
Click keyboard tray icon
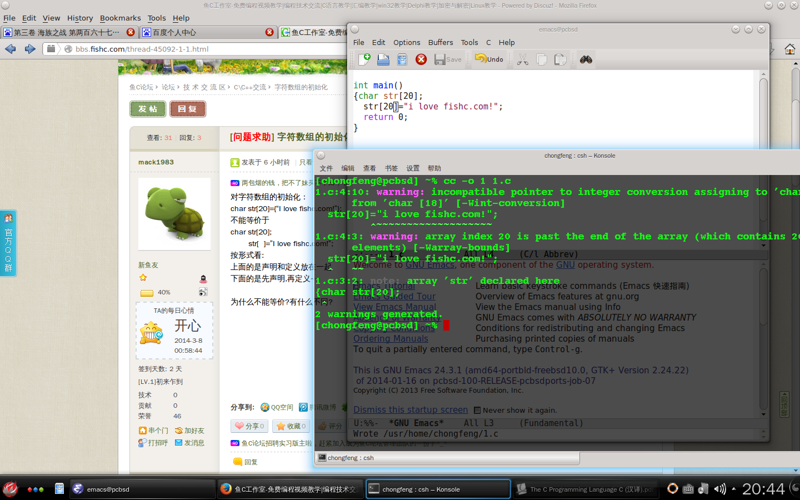click(688, 489)
